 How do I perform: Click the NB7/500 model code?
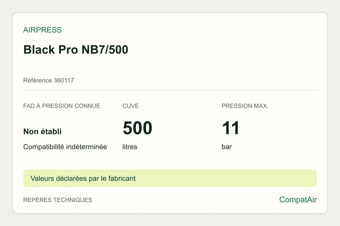tap(105, 50)
